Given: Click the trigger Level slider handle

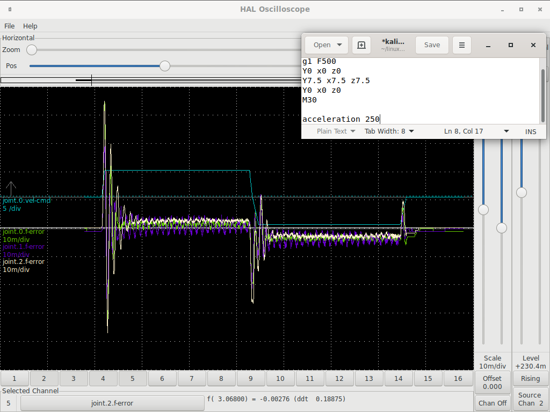Looking at the screenshot, I should [x=522, y=193].
